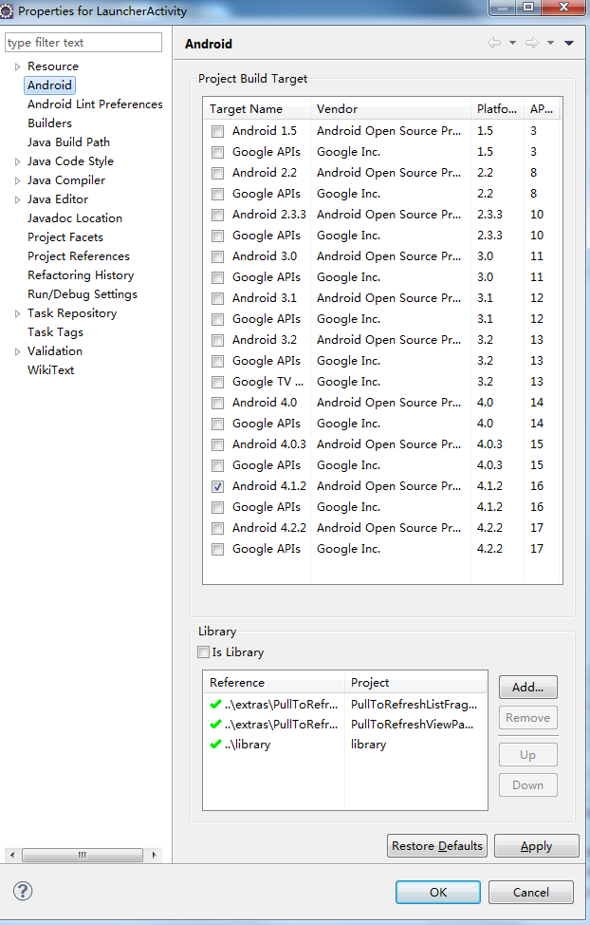Click the scrollbar right arrow in left pane
590x925 pixels.
tap(155, 854)
